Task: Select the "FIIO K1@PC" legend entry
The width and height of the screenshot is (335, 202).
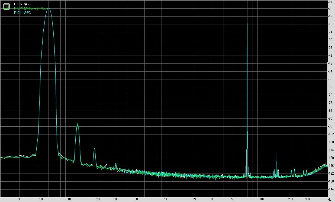Action: [22, 12]
